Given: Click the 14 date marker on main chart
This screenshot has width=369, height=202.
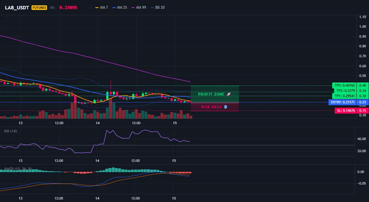Looking at the screenshot, I should (x=98, y=123).
